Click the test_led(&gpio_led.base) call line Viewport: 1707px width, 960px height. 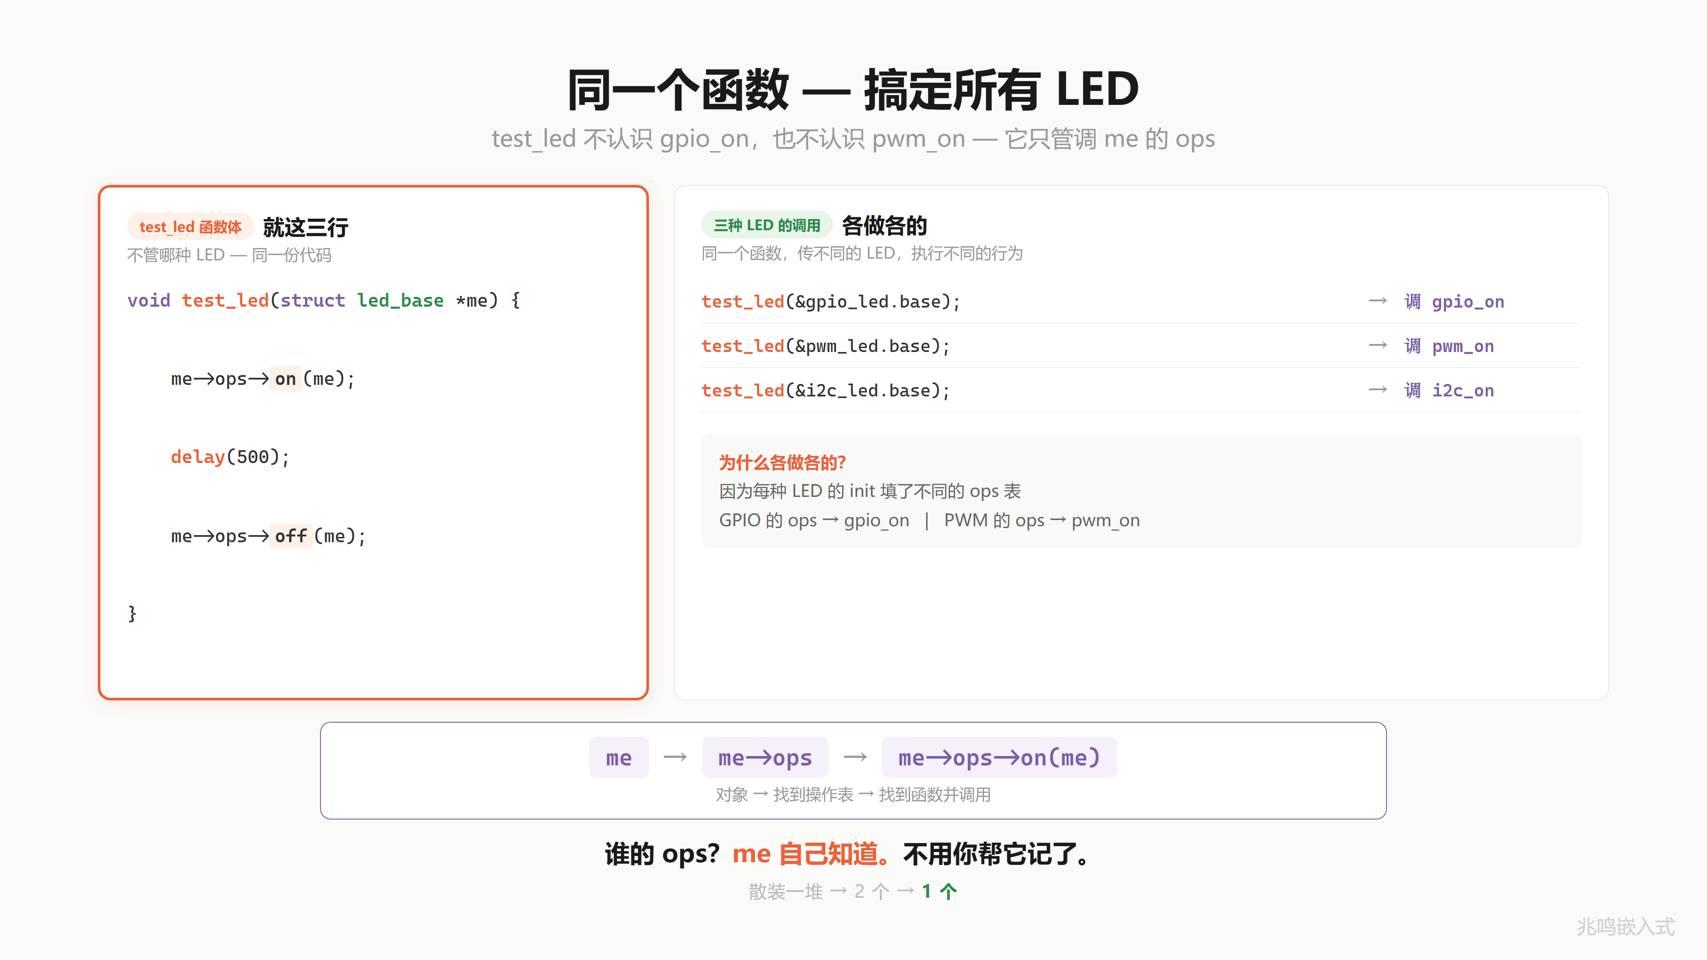point(831,302)
